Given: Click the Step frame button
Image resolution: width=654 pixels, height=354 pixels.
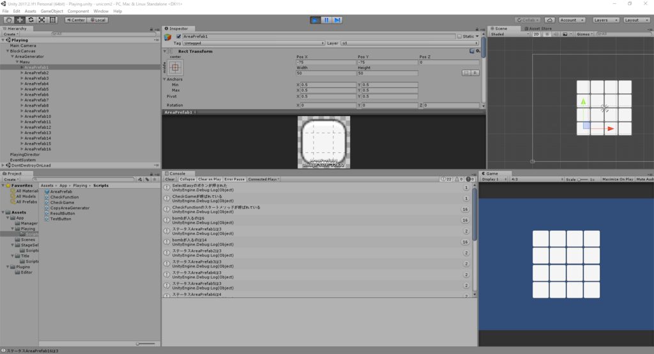Looking at the screenshot, I should click(337, 20).
